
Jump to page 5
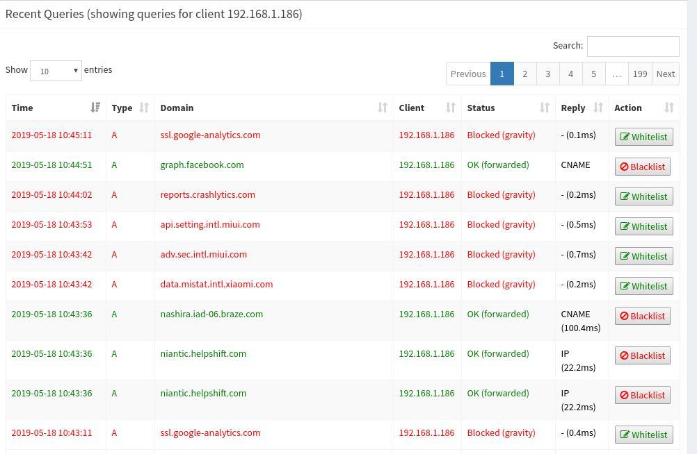593,74
